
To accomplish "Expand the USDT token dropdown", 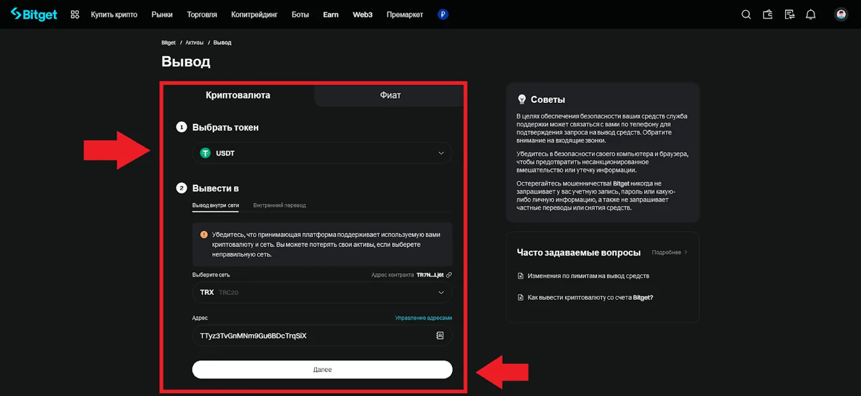I will (x=322, y=153).
